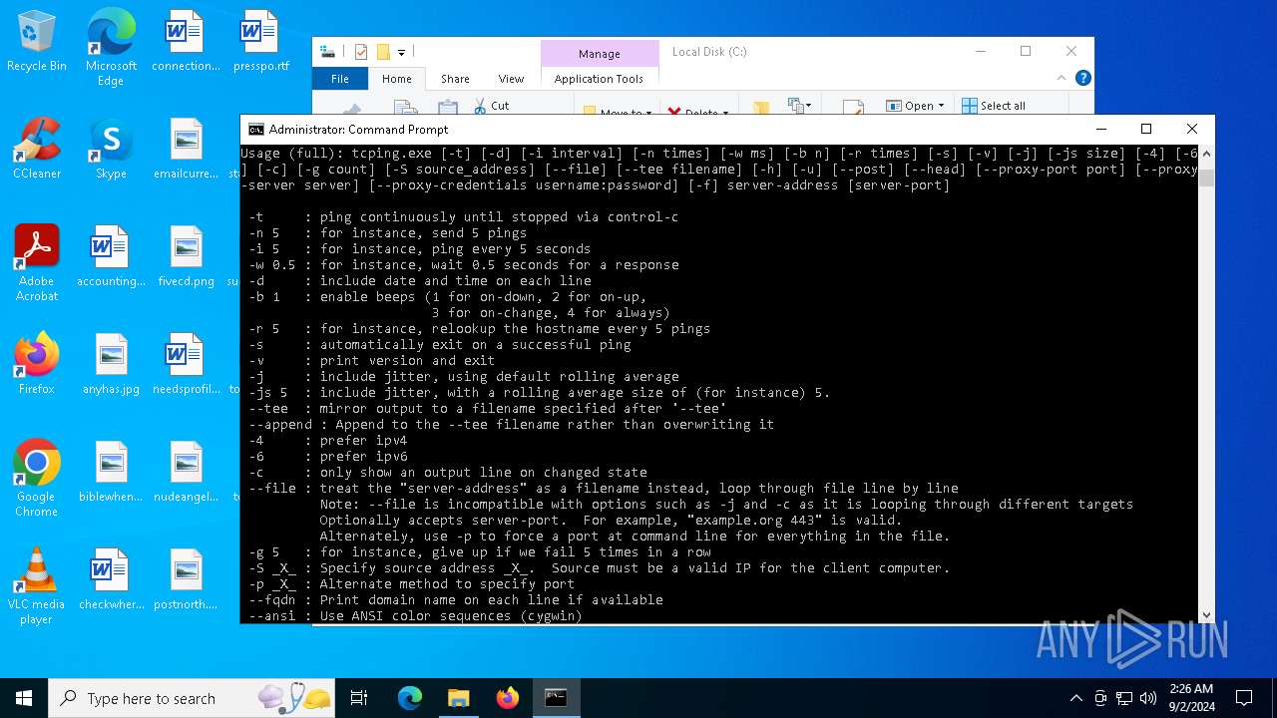Launch Firefox desktop shortcut
The width and height of the screenshot is (1277, 718).
pyautogui.click(x=37, y=365)
